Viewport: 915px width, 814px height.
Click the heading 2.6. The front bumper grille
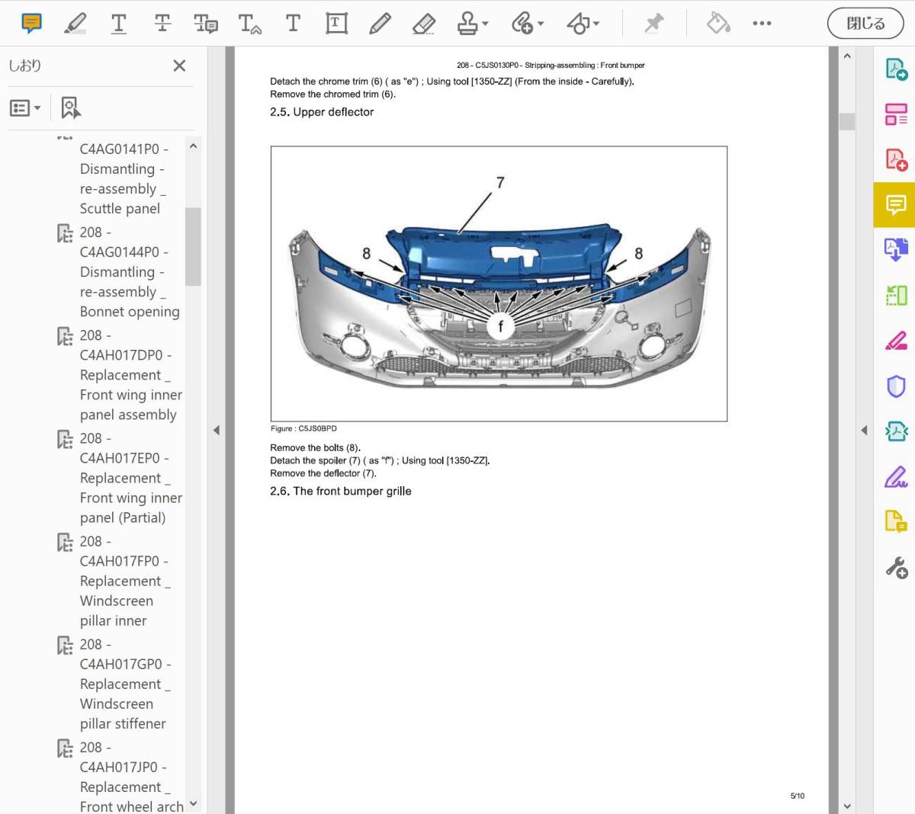point(341,492)
